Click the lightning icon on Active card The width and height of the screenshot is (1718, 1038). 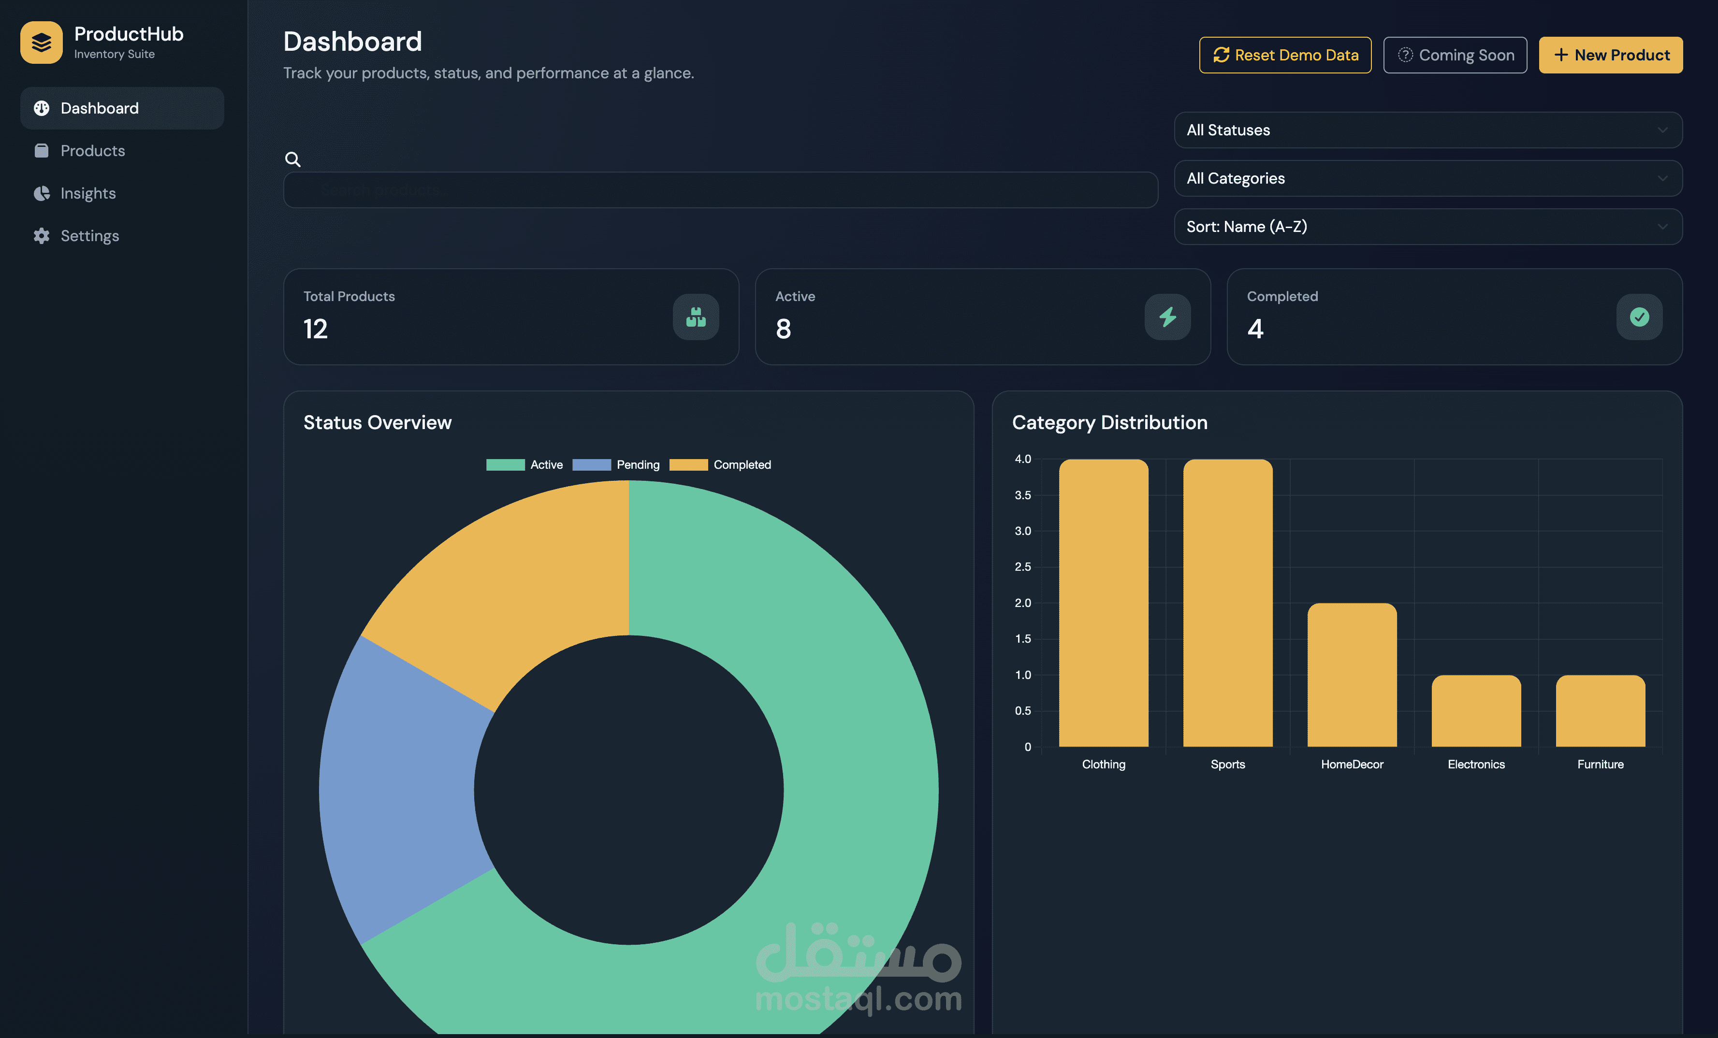(x=1167, y=317)
